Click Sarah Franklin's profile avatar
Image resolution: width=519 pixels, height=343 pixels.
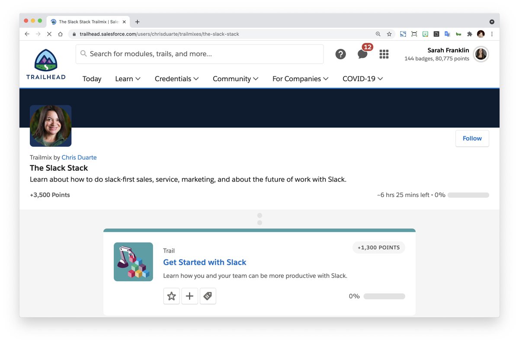(x=481, y=54)
